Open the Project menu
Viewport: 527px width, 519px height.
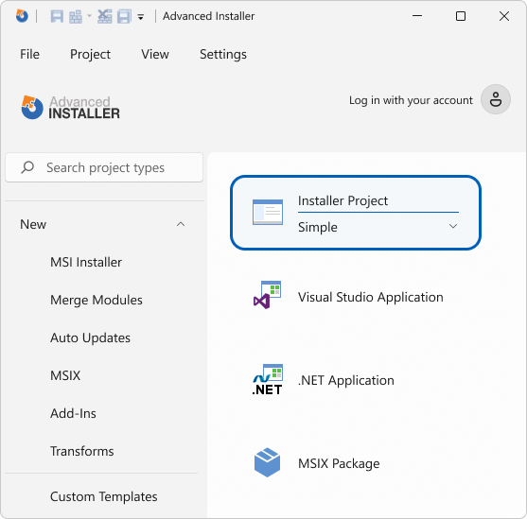(90, 54)
